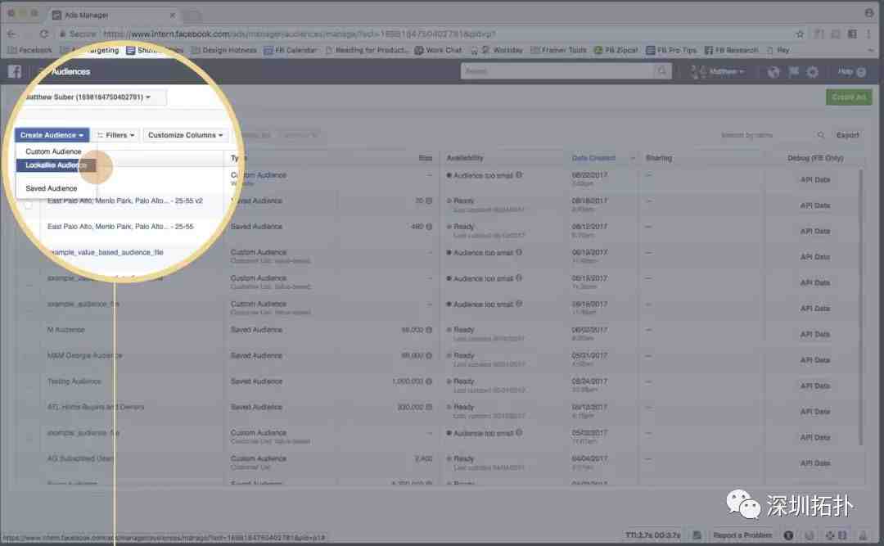
Task: Select the M Audience row name
Action: click(x=66, y=329)
